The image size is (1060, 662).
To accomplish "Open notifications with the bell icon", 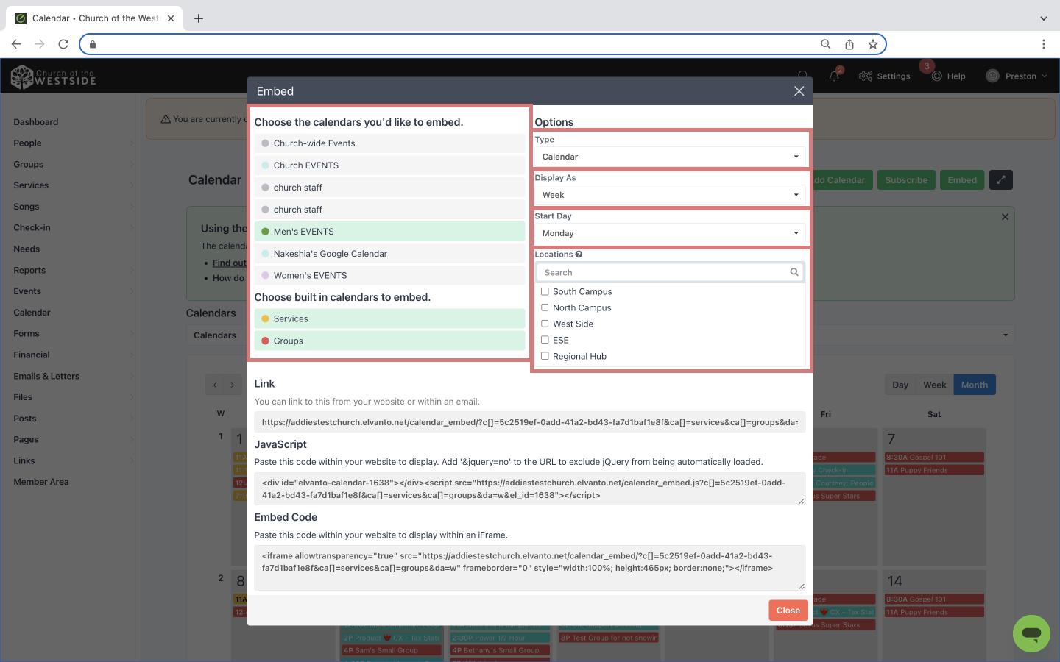I will click(834, 76).
